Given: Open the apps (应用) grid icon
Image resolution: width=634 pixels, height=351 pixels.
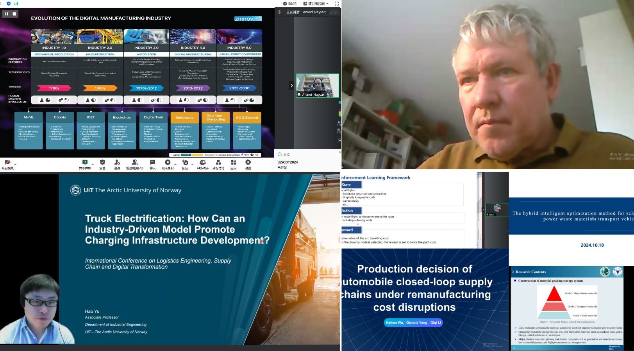Looking at the screenshot, I should tap(234, 163).
